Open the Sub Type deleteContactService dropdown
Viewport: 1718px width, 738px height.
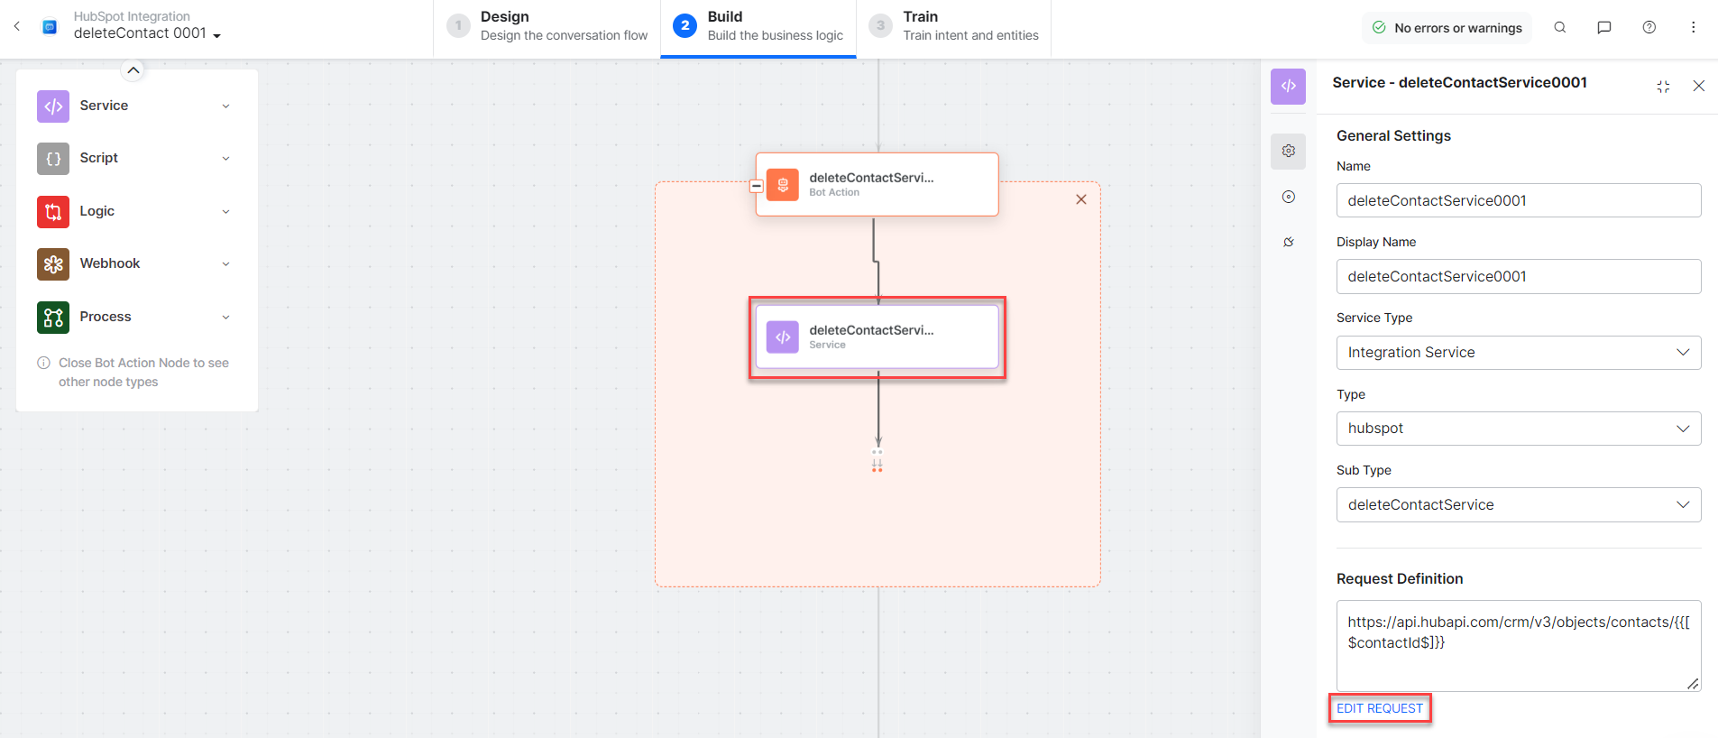pos(1518,505)
